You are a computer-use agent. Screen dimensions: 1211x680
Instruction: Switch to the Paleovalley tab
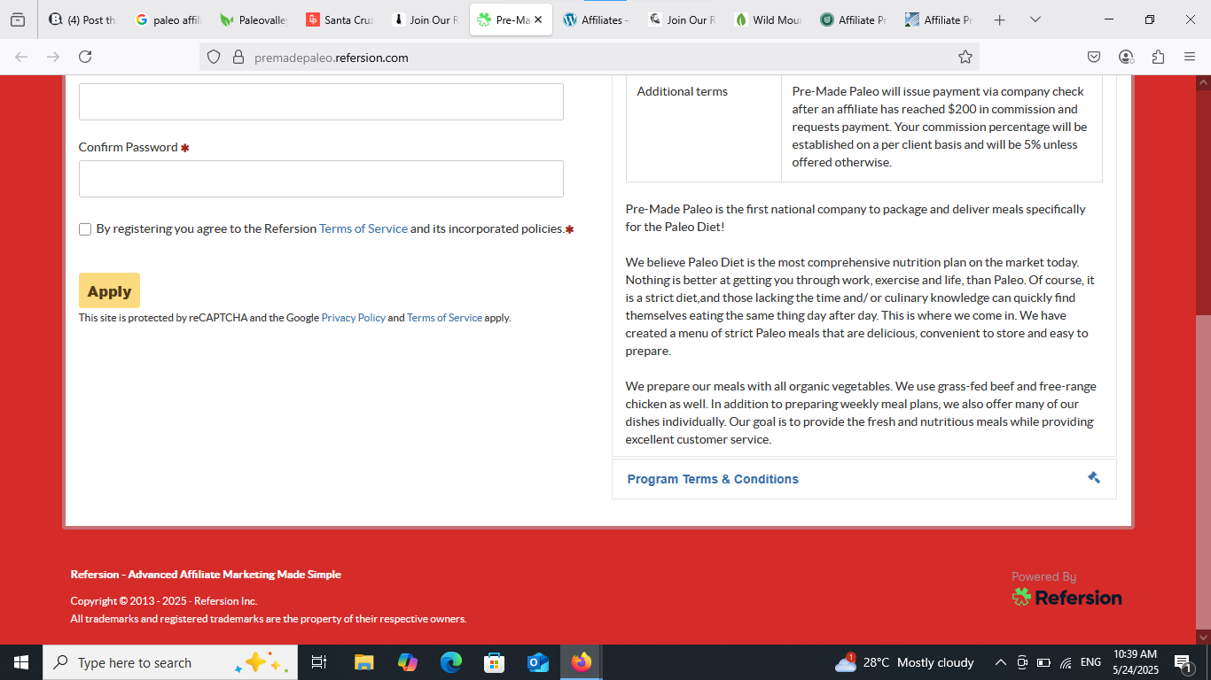(x=254, y=19)
